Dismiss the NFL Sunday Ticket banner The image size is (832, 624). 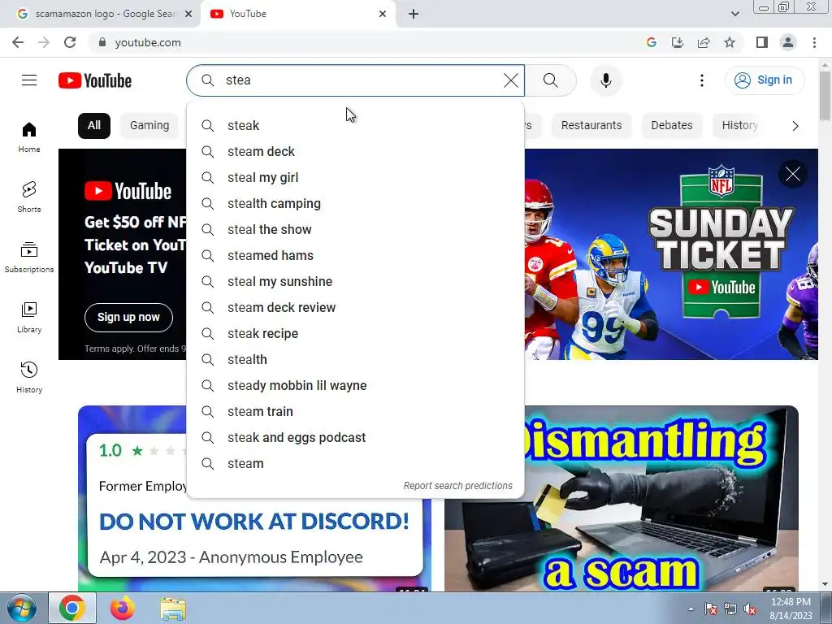pos(793,174)
